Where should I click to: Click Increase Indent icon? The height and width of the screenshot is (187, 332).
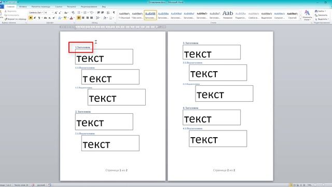(x=103, y=12)
